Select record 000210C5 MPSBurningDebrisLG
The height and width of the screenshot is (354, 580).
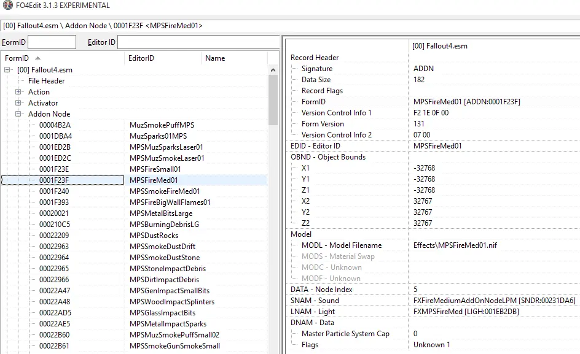coord(135,225)
